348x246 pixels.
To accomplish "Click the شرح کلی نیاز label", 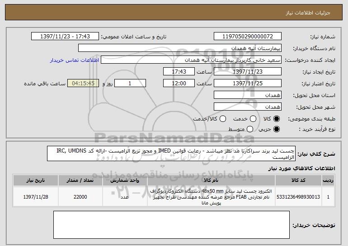I will [x=316, y=154].
